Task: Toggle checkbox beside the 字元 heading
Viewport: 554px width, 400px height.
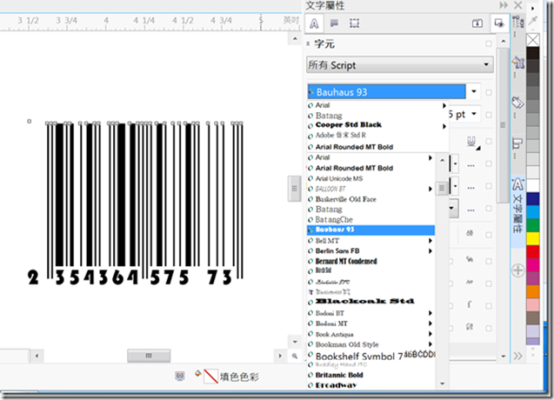Action: tap(489, 43)
